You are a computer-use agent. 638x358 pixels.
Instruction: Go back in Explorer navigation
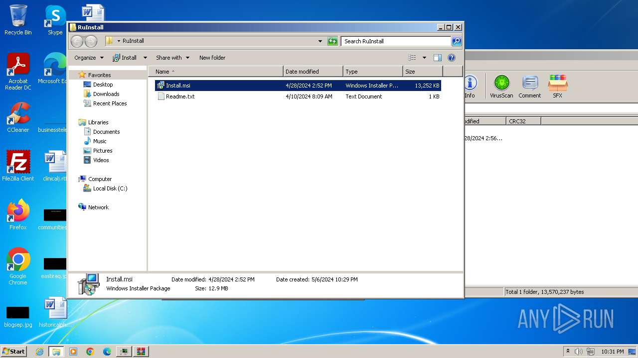pos(77,41)
